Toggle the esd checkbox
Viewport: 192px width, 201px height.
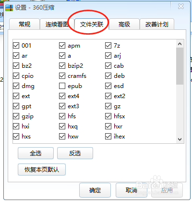click(x=108, y=86)
